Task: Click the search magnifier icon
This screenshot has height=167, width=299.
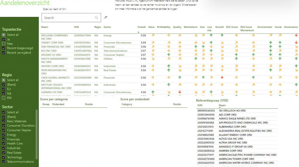Action: pos(96,18)
